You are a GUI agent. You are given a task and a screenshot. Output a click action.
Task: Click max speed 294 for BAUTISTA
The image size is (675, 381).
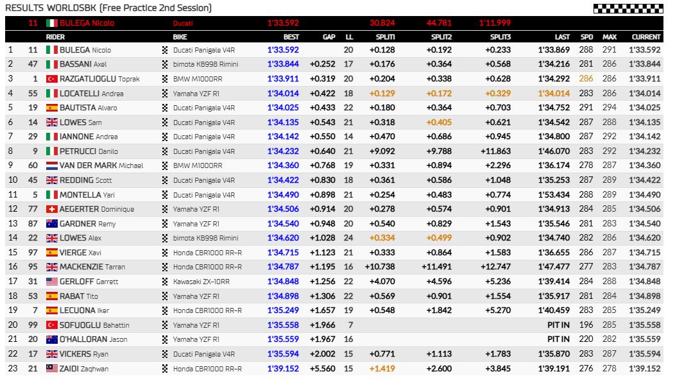pyautogui.click(x=609, y=108)
